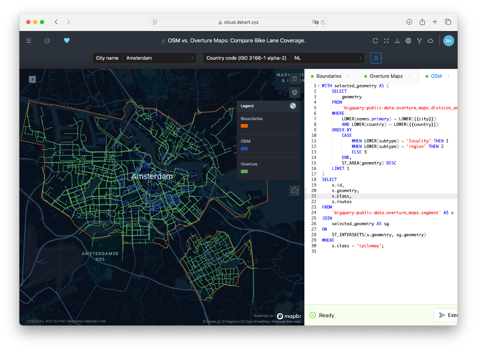Image resolution: width=477 pixels, height=351 pixels.
Task: Open Country code parameter options menu
Action: click(360, 58)
